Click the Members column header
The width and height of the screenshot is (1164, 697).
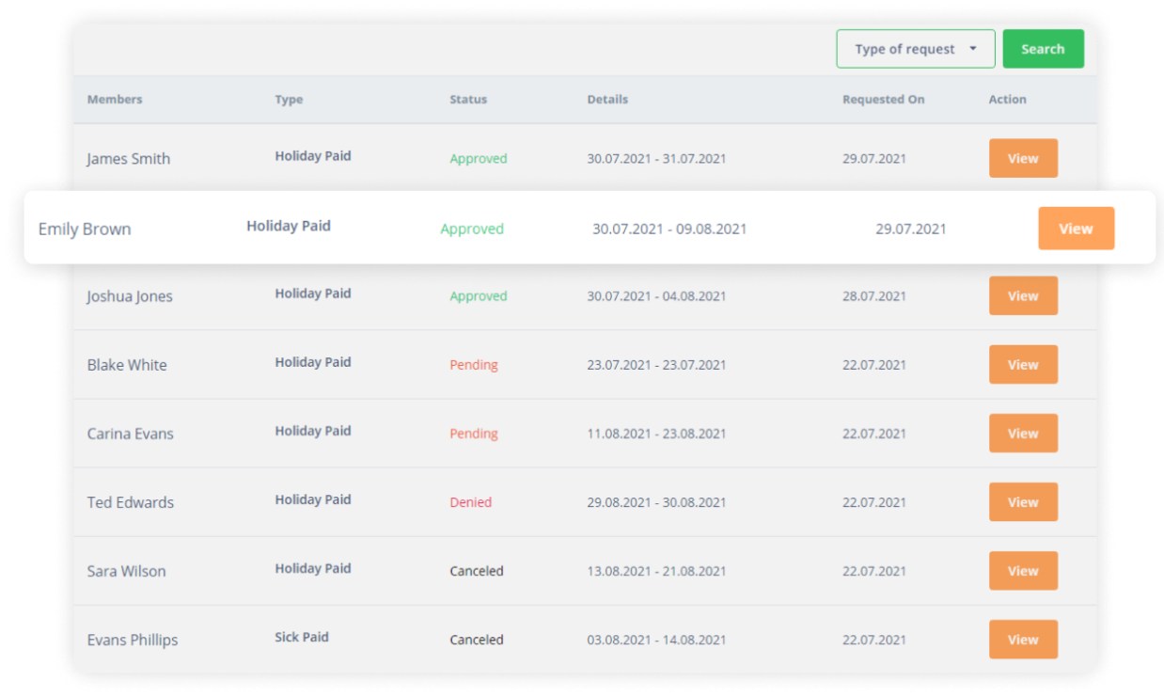point(115,99)
